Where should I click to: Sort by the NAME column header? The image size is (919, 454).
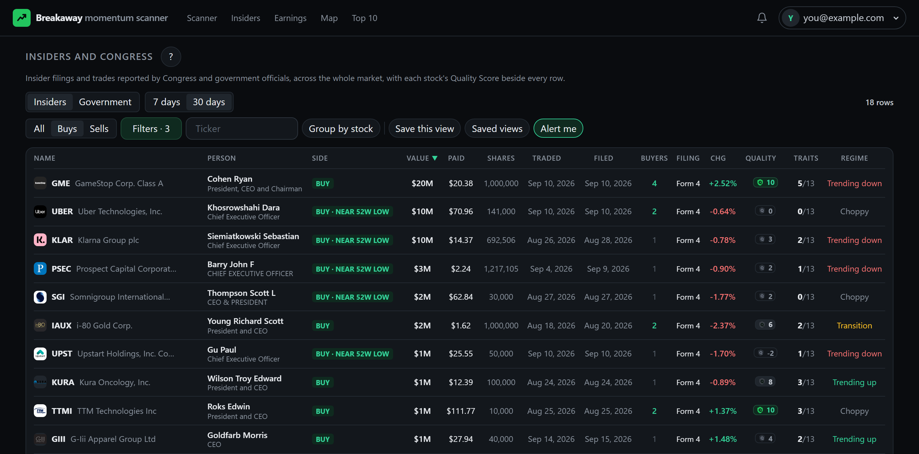click(45, 158)
